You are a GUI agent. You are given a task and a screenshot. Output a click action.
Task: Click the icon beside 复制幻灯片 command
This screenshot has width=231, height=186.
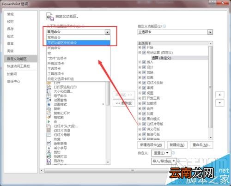49,113
